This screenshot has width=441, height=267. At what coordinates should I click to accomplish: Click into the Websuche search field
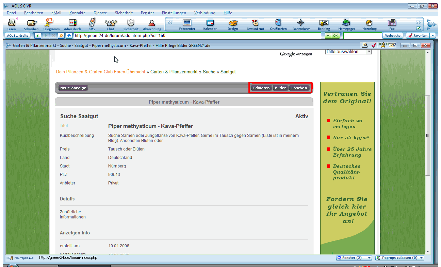coord(362,36)
